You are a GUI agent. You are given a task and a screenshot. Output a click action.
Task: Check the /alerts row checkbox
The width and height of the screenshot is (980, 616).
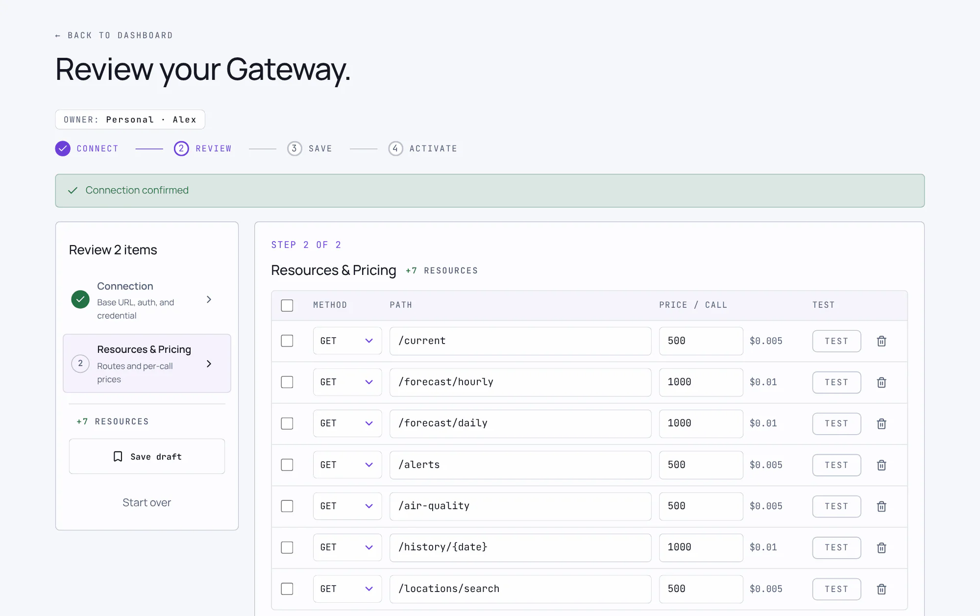287,465
